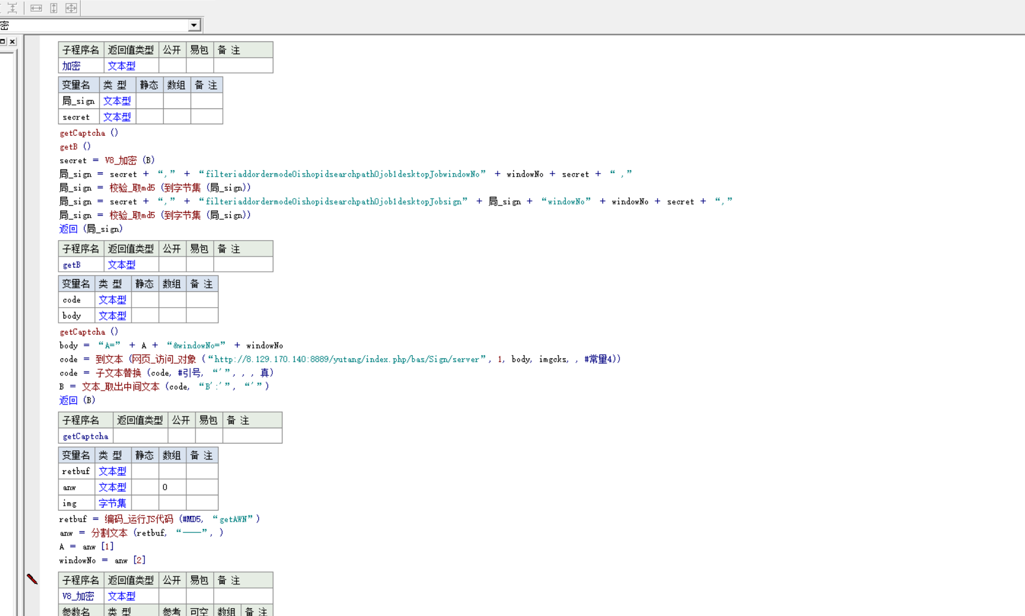
Task: Select the variable name code
Action: click(77, 300)
